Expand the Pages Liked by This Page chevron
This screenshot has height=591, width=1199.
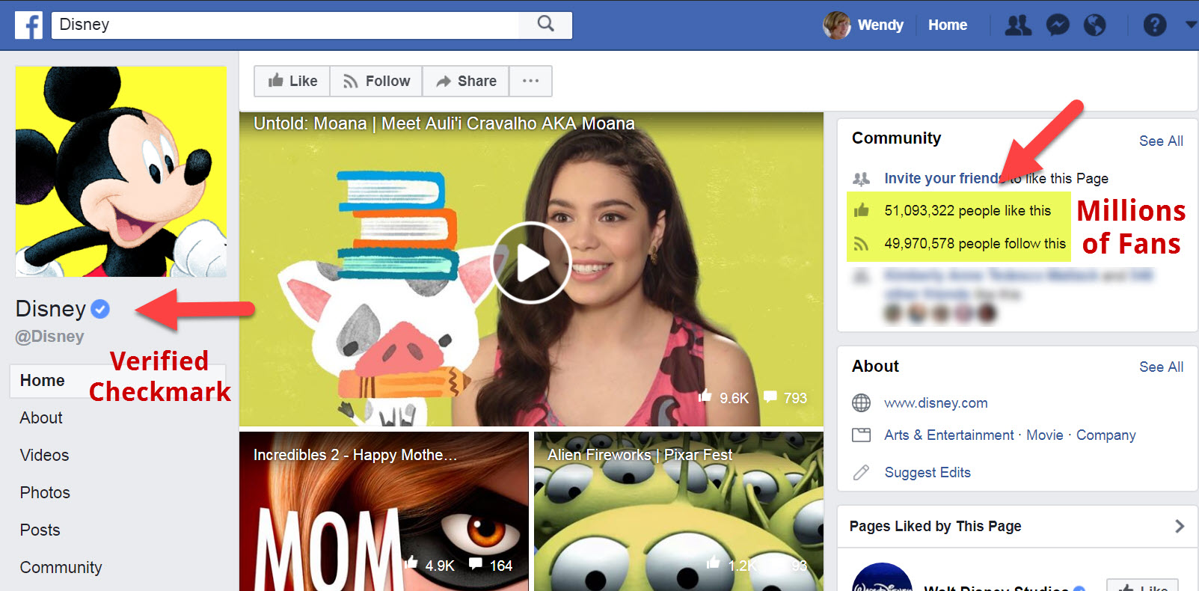click(x=1180, y=526)
